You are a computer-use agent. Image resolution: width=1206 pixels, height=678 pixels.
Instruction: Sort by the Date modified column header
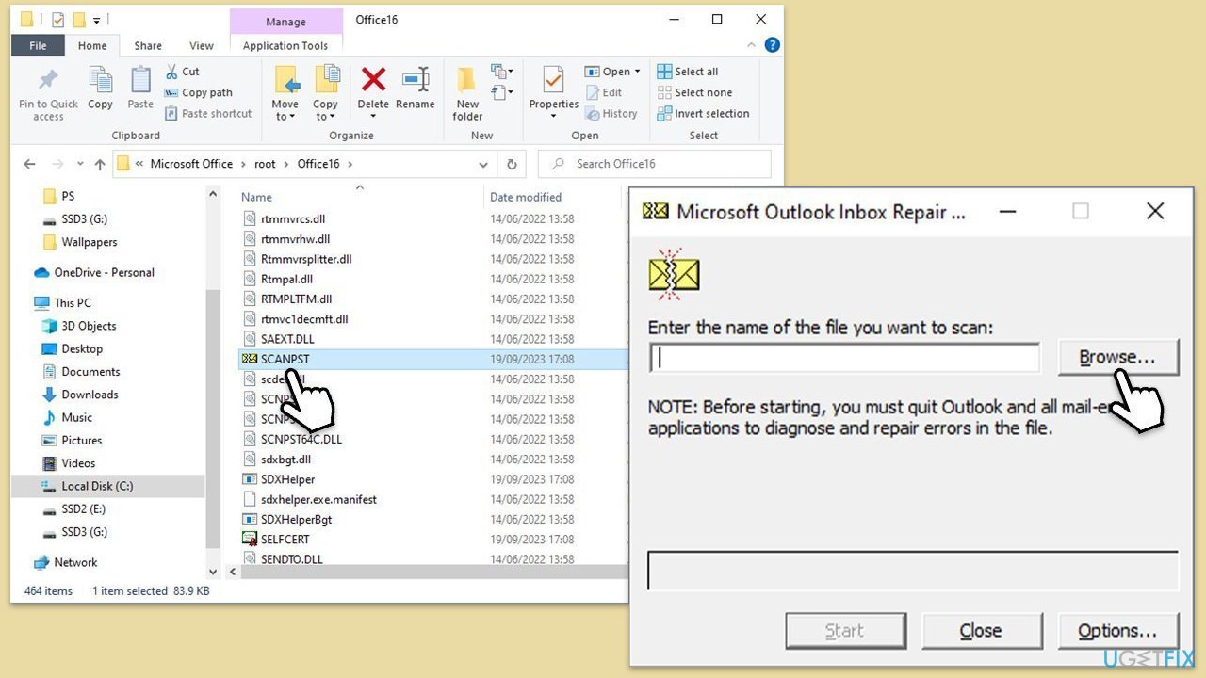(x=526, y=197)
